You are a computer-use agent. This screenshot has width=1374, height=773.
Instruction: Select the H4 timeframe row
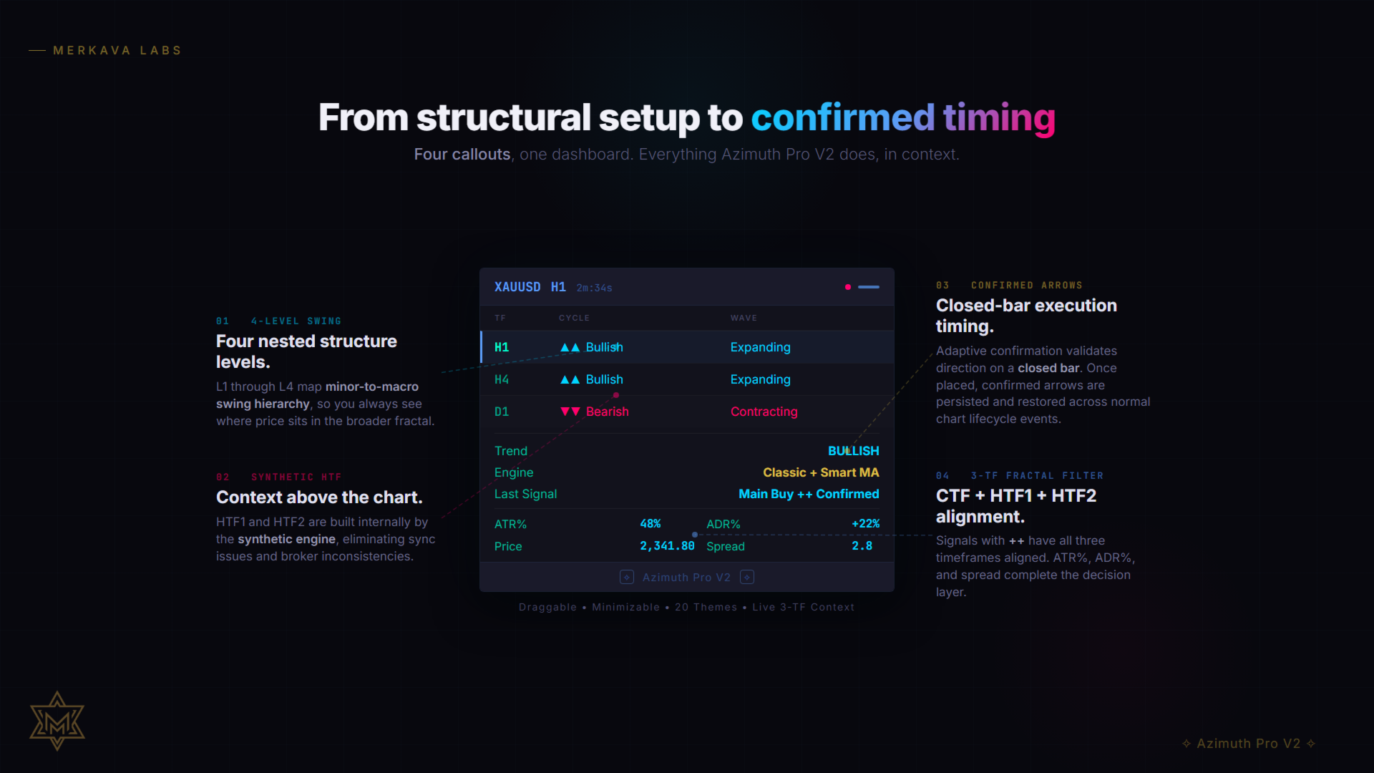pos(687,379)
